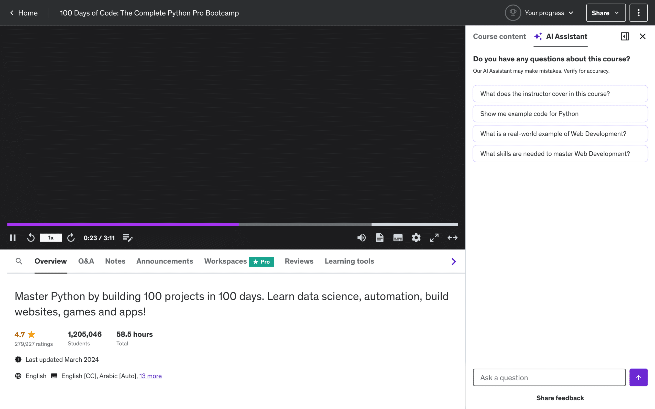
Task: Add a note at current time
Action: coord(128,238)
